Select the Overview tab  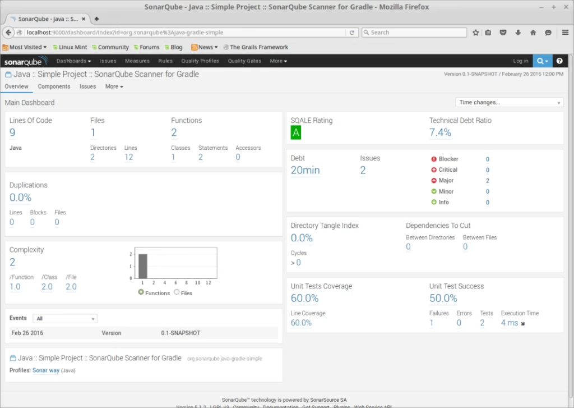click(16, 86)
